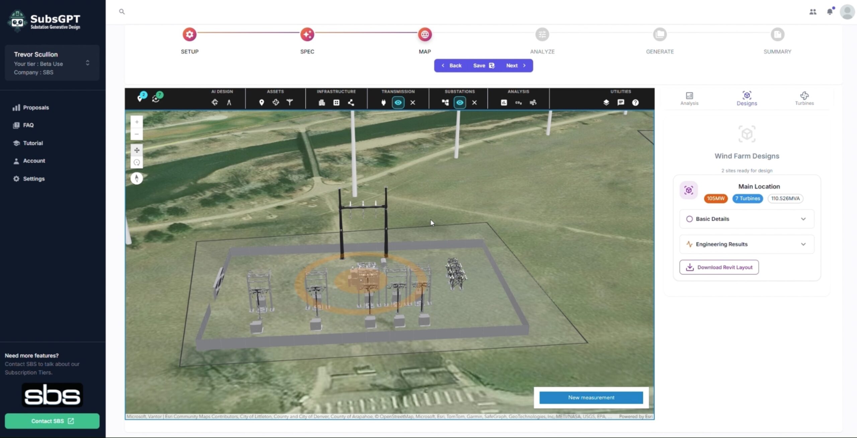This screenshot has width=857, height=438.
Task: Click the CO2 analysis icon
Action: coord(518,103)
